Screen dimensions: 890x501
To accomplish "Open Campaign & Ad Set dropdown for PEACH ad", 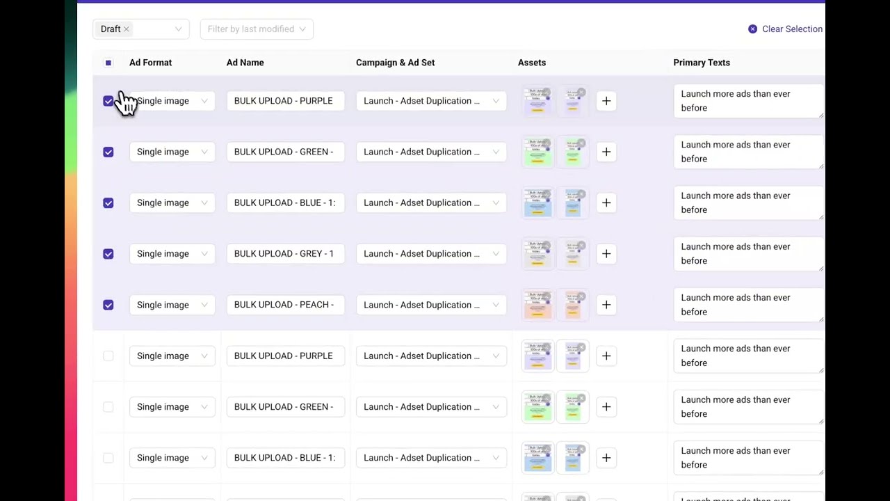I will pos(431,305).
